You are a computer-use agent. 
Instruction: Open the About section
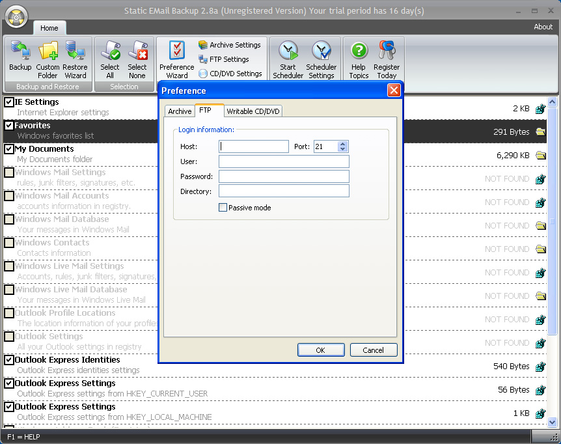[543, 27]
